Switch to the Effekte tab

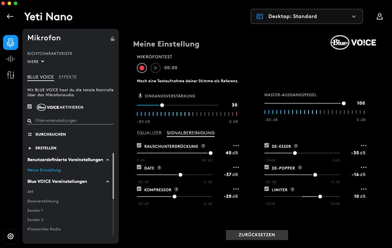68,77
